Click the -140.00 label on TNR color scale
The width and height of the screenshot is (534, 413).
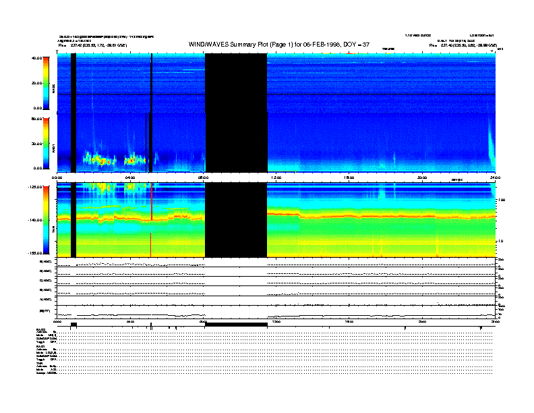(35, 220)
